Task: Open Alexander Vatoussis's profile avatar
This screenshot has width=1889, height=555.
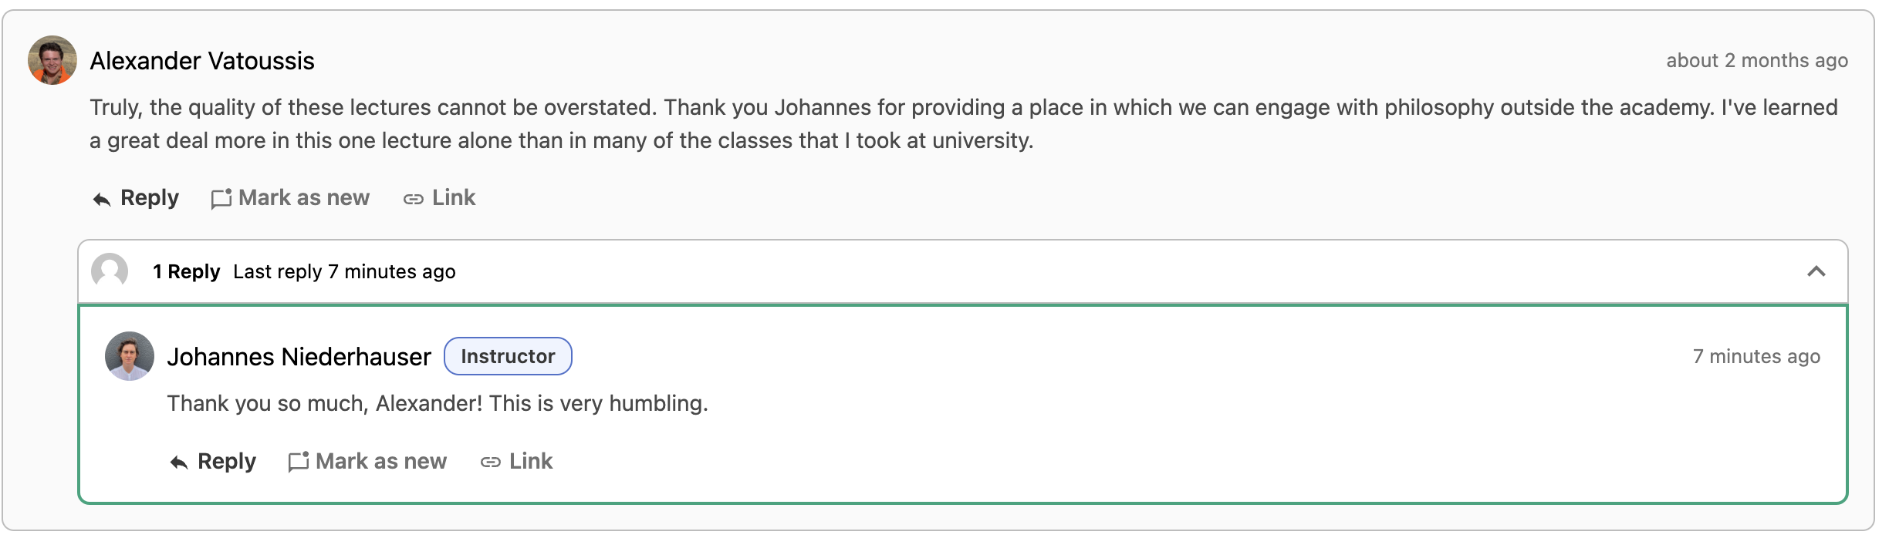Action: pos(52,60)
